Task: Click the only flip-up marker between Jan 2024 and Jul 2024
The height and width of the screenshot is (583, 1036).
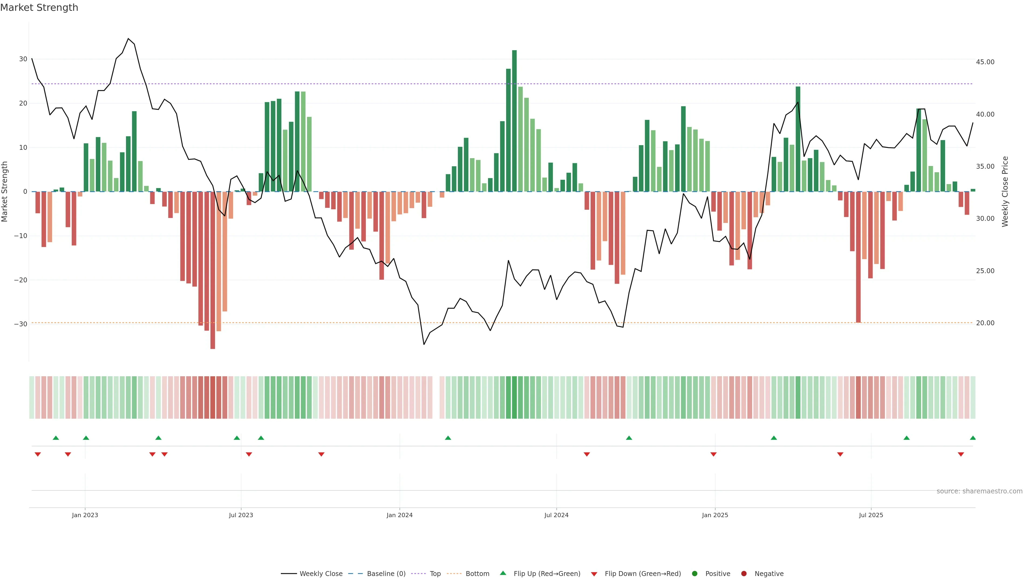Action: click(448, 438)
